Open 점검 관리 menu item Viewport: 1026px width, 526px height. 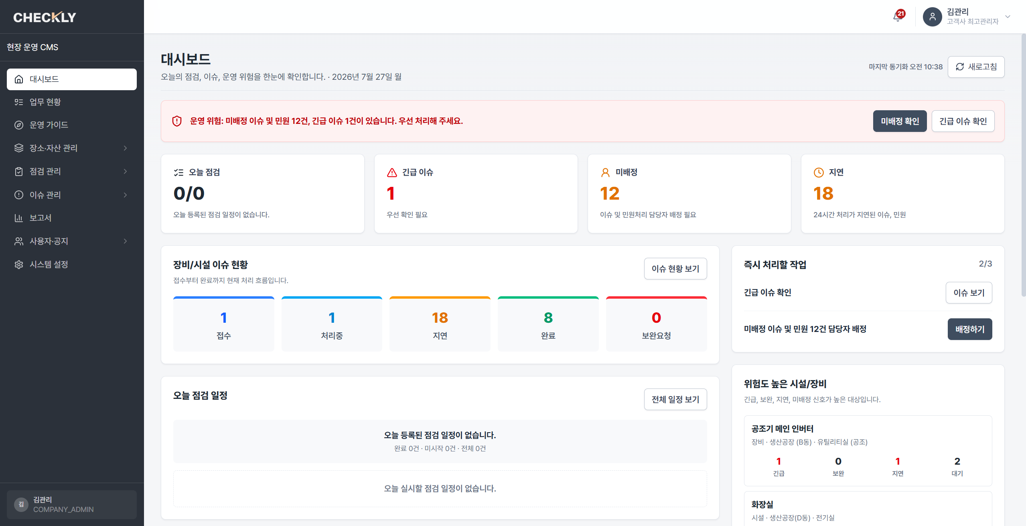tap(72, 172)
